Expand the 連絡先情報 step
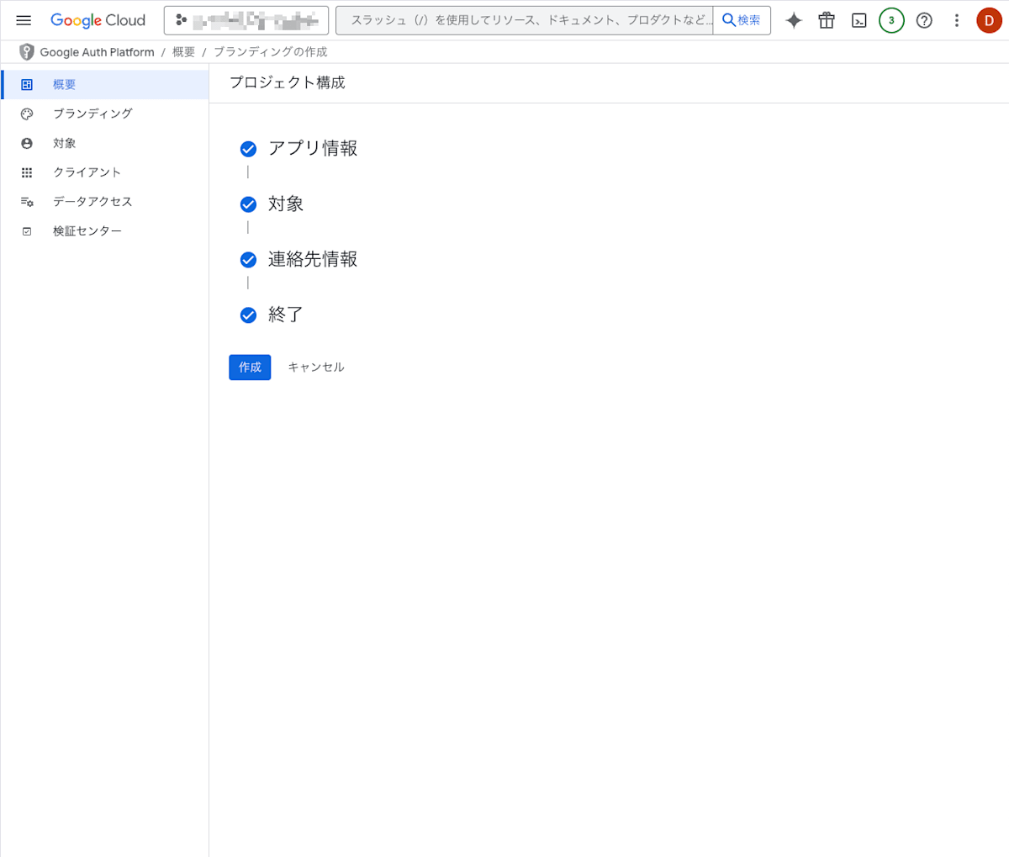The image size is (1009, 857). coord(313,260)
